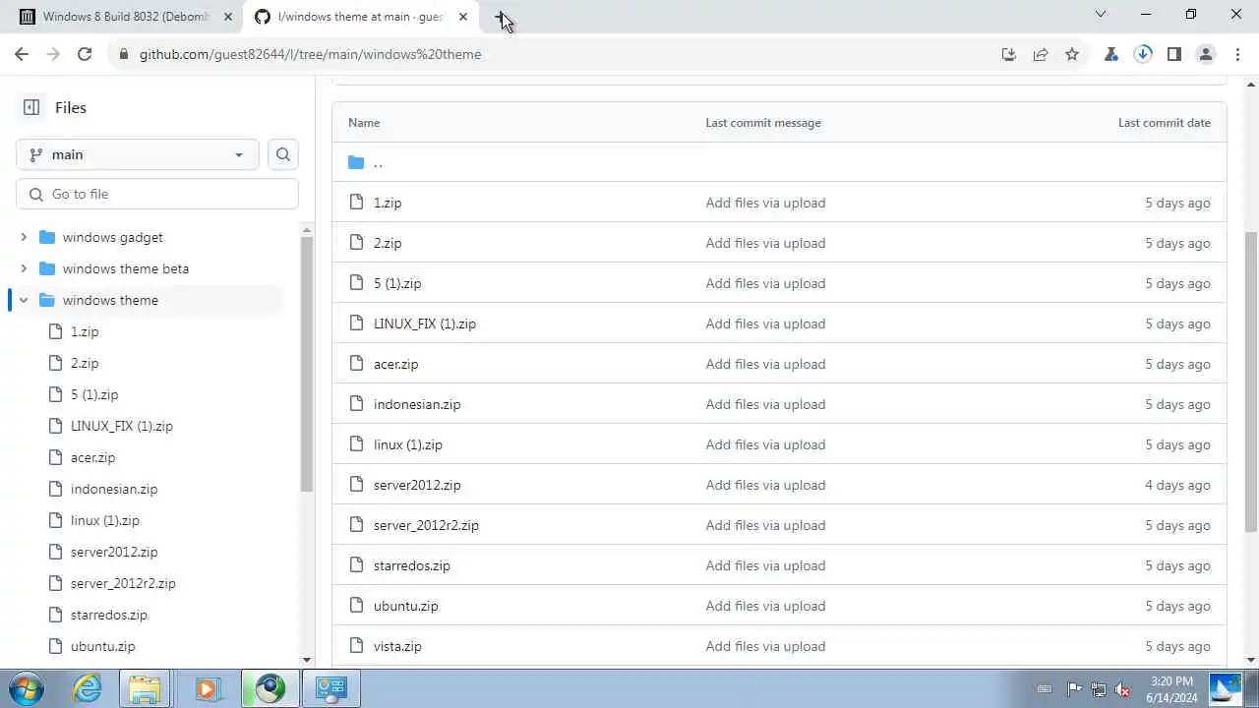Select windows theme folder in tree

click(110, 300)
